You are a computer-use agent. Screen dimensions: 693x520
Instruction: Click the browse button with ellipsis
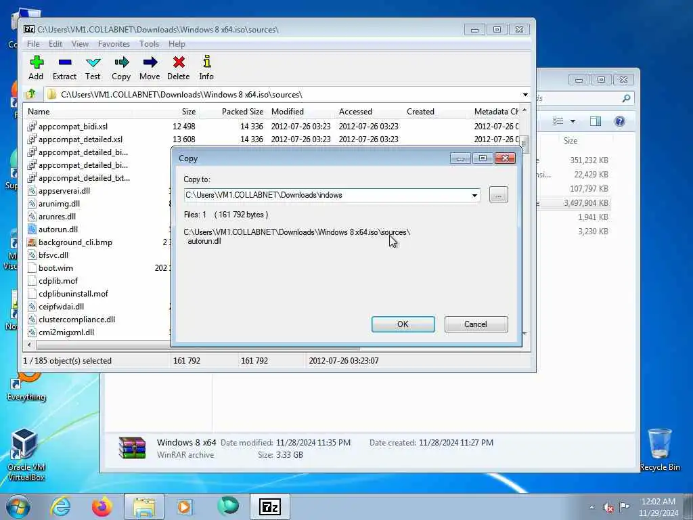click(499, 195)
